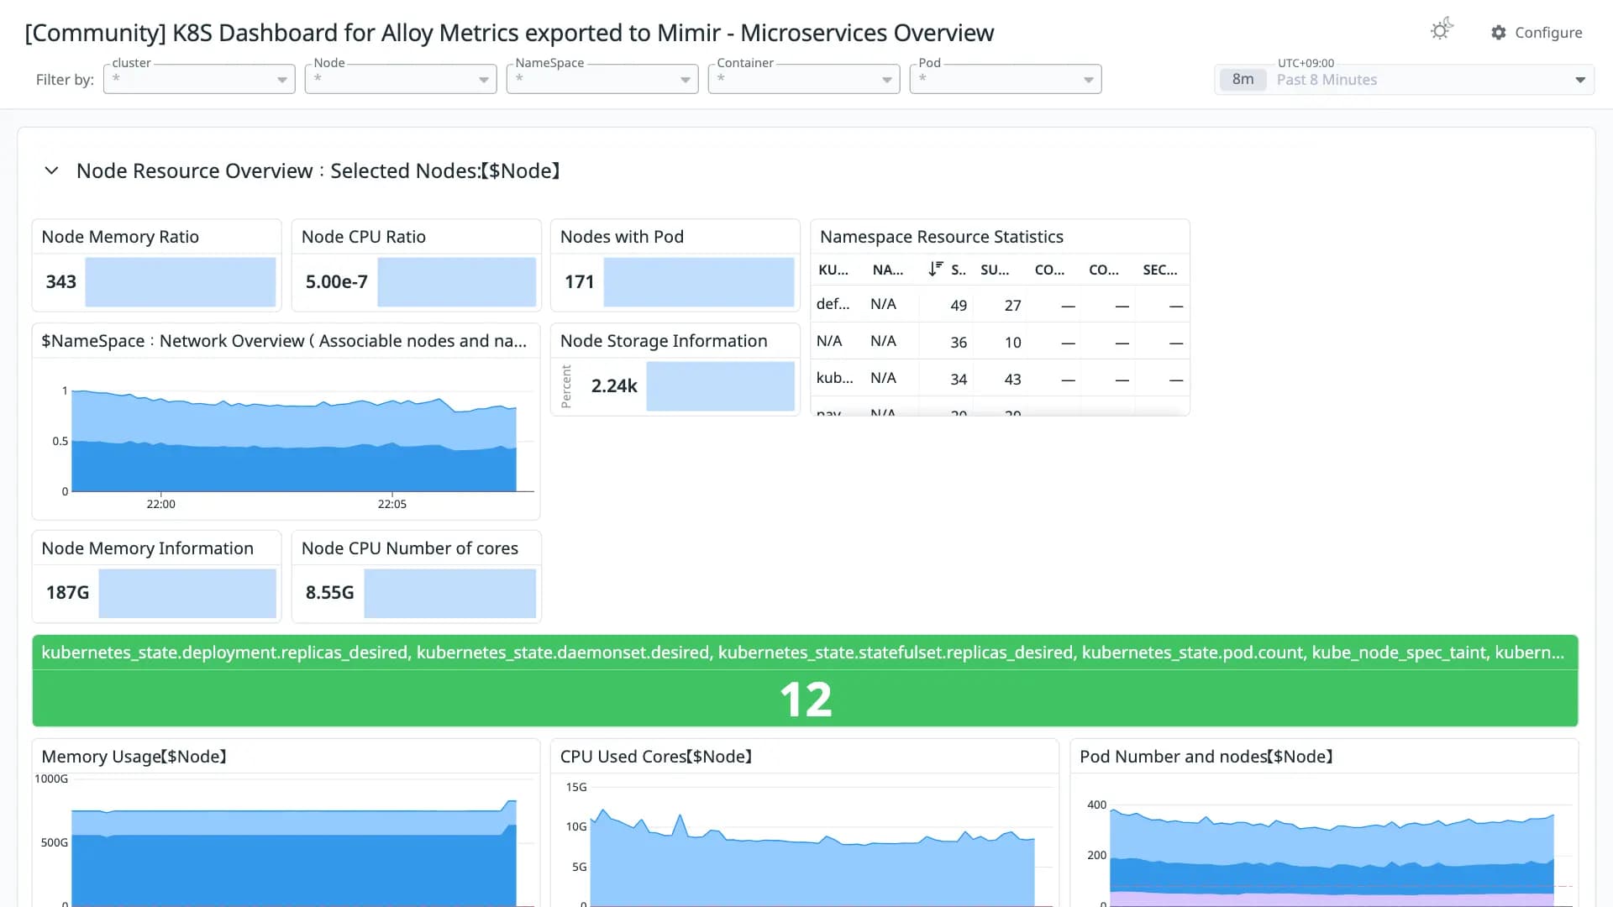Click the NA... column header

[888, 270]
